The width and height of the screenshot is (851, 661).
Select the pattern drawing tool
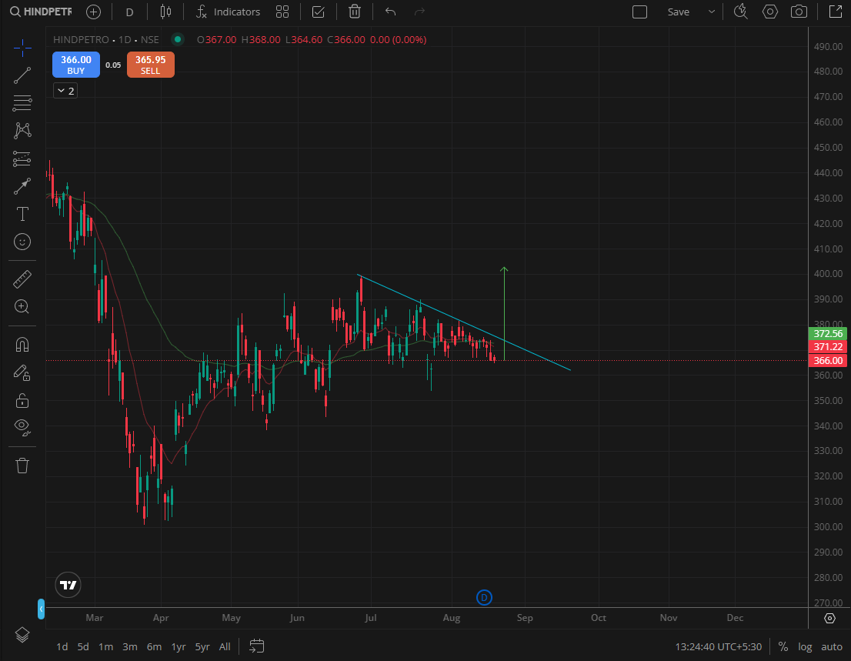(x=22, y=130)
